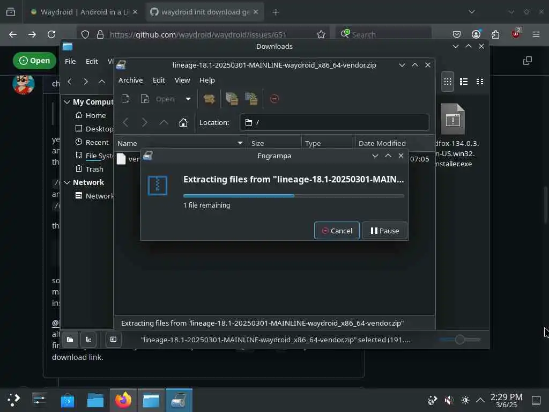
Task: Expand the system tray hidden icons arrow
Action: [480, 400]
